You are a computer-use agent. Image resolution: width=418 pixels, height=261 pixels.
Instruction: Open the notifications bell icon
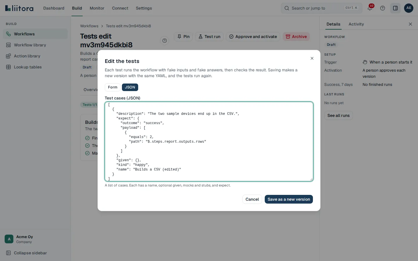370,8
